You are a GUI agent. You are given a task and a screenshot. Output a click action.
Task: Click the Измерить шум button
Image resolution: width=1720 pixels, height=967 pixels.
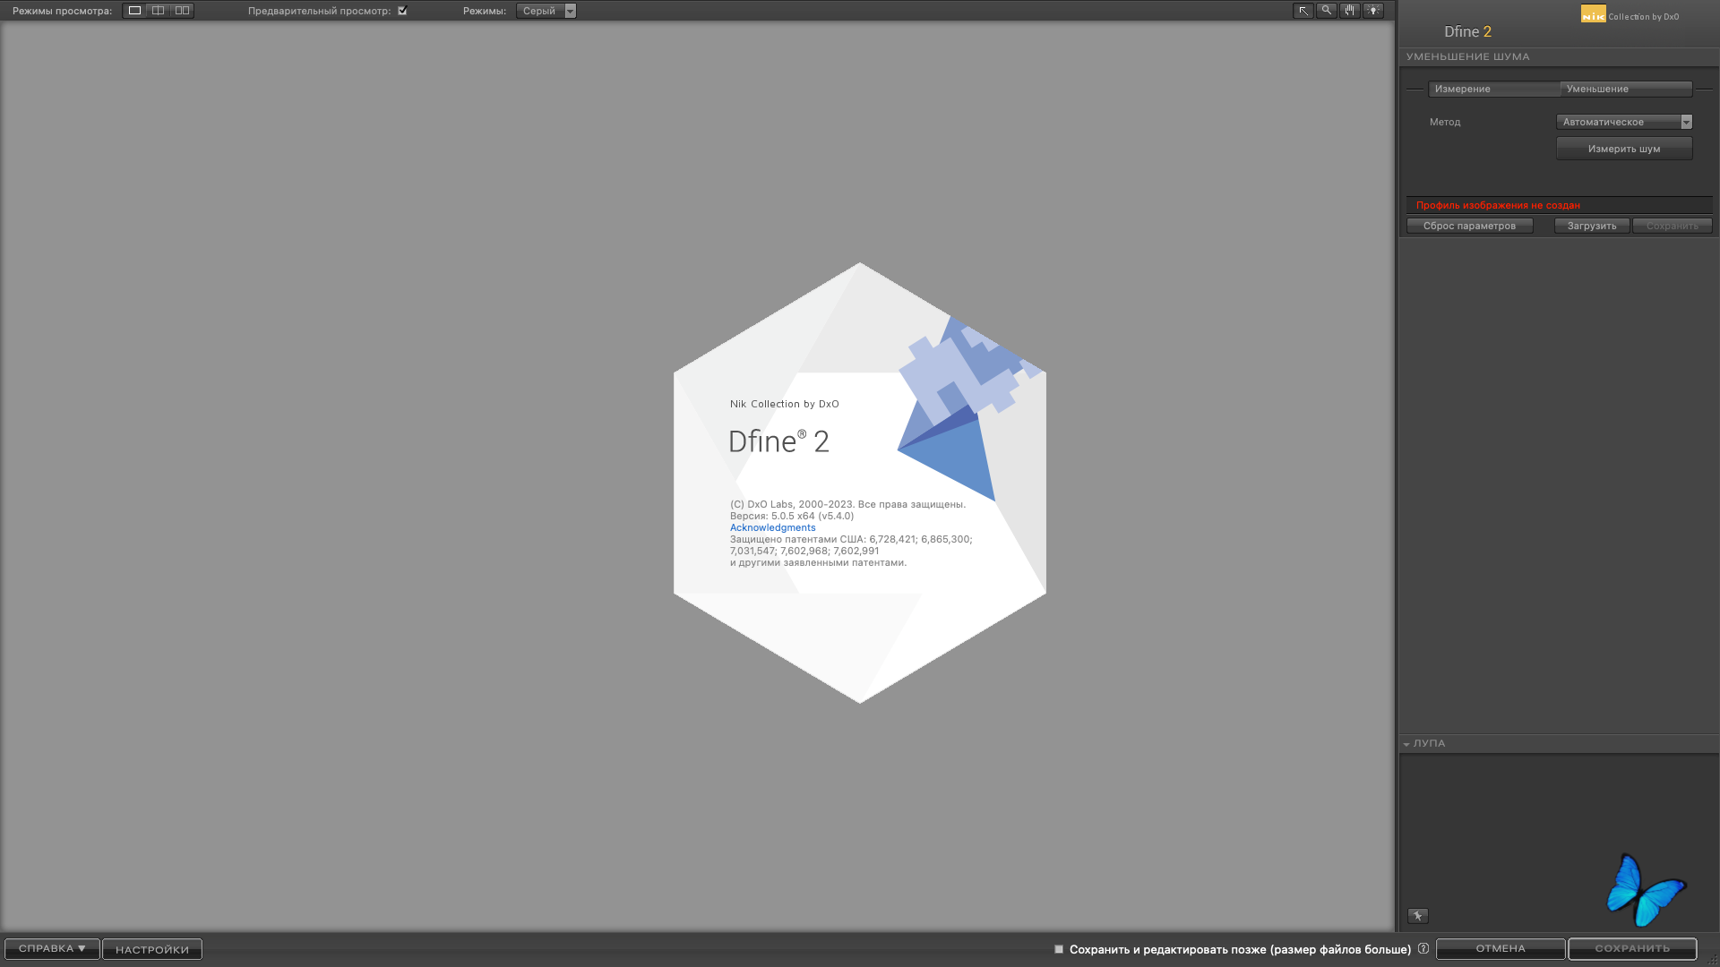click(1624, 149)
